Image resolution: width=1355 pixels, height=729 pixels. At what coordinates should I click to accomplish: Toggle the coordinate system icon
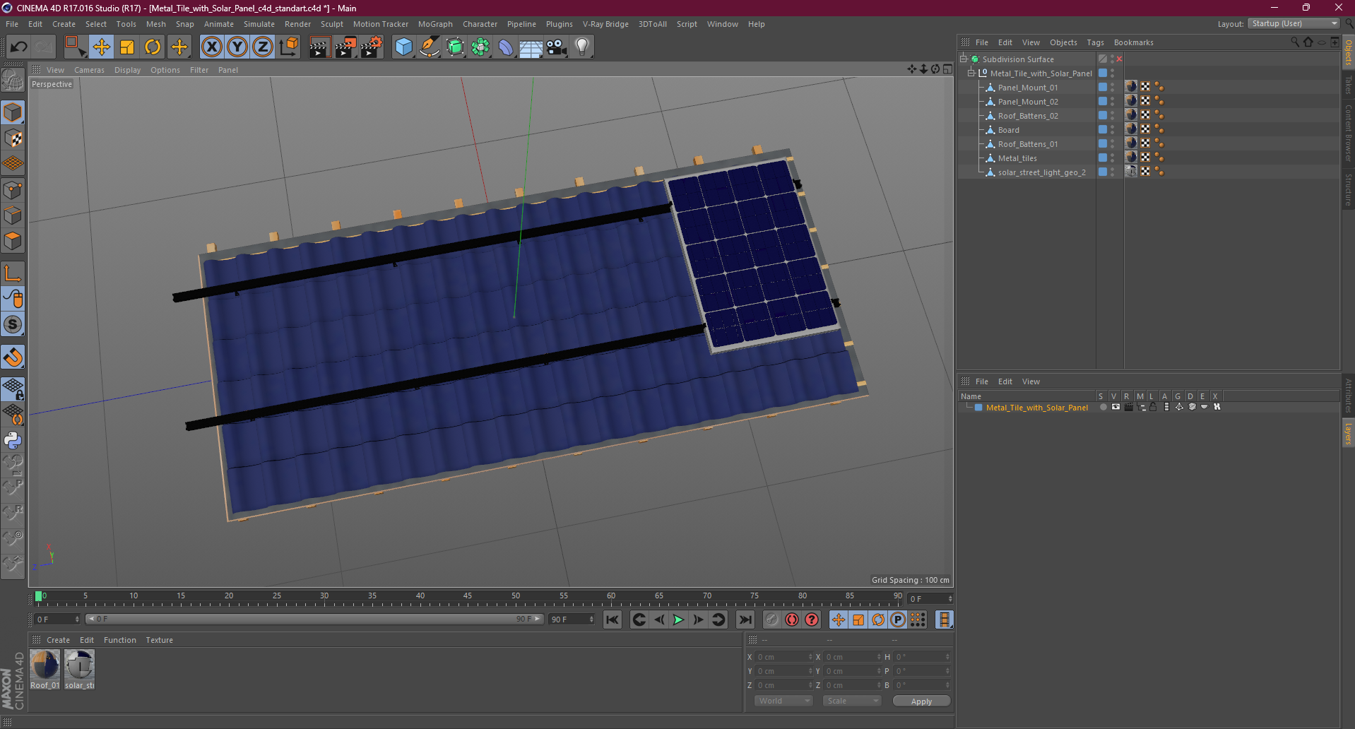(288, 47)
